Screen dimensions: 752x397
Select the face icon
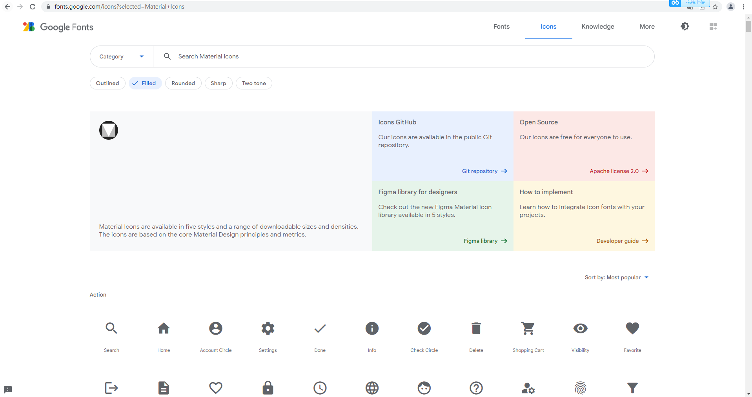(424, 388)
